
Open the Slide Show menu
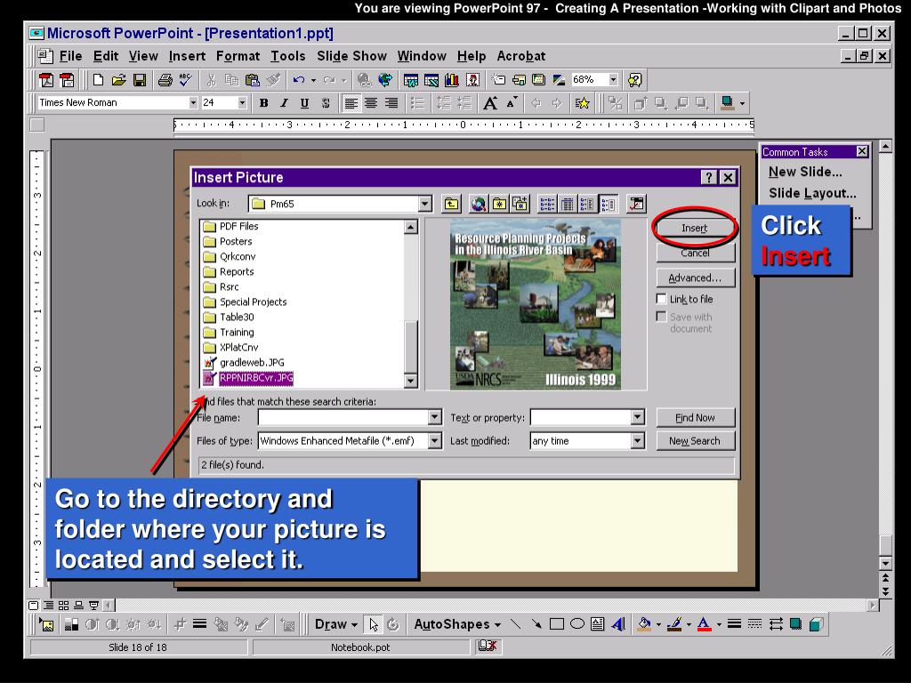tap(351, 56)
